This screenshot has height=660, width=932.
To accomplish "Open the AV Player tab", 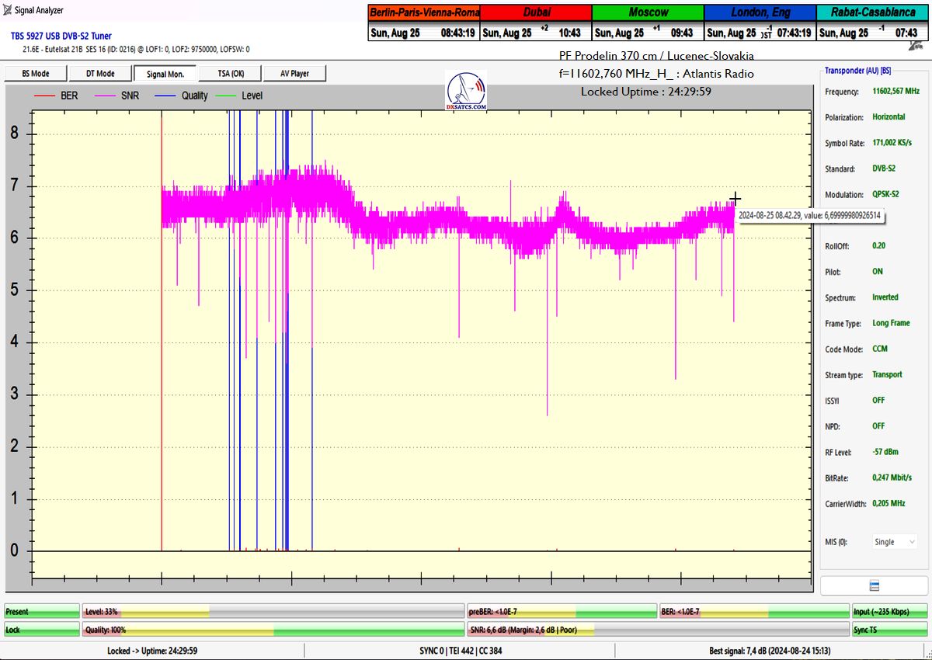I will (294, 74).
